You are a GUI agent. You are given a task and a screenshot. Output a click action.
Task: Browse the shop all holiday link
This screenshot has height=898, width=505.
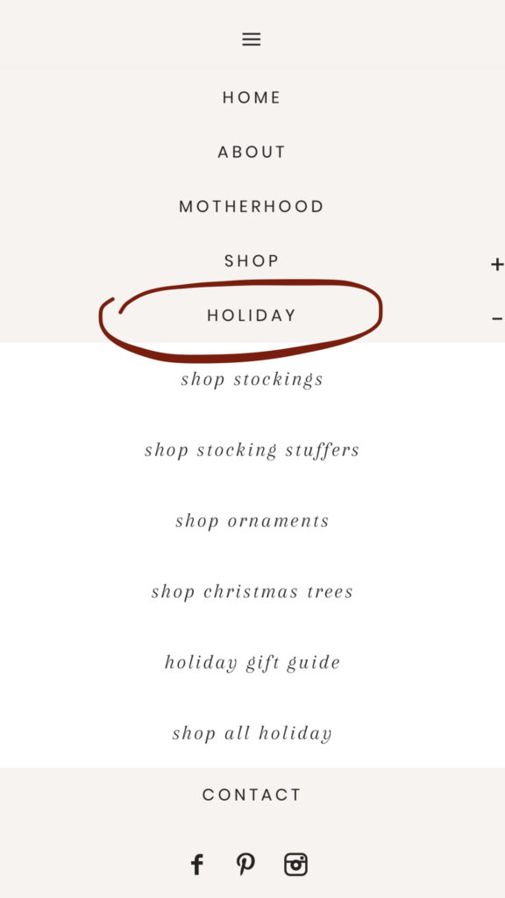click(x=252, y=734)
